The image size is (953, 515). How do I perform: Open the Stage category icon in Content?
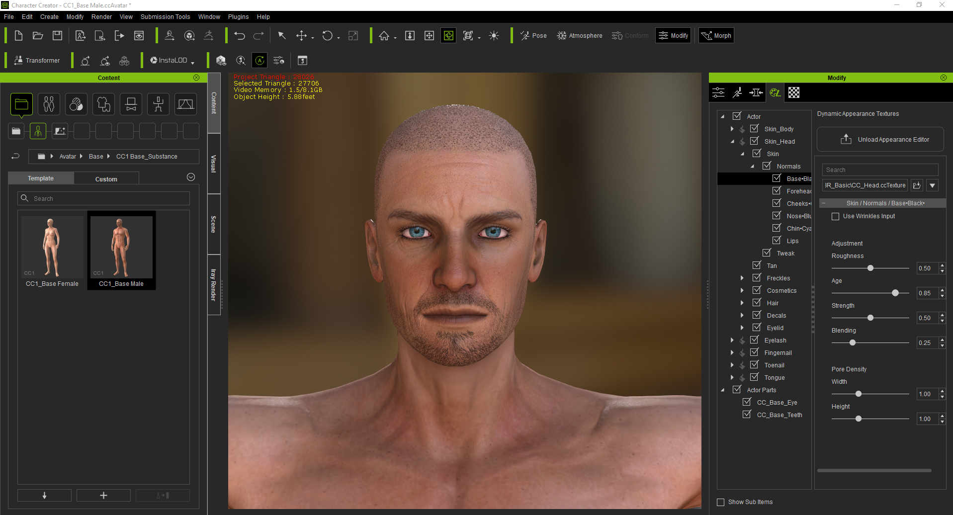click(186, 104)
